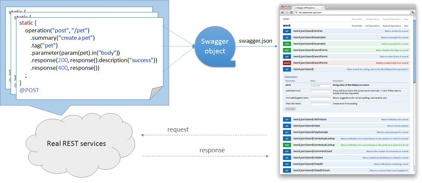The image size is (422, 183).
Task: Click GET badge for /word.json/{word}/topExample
Action: tap(287, 132)
